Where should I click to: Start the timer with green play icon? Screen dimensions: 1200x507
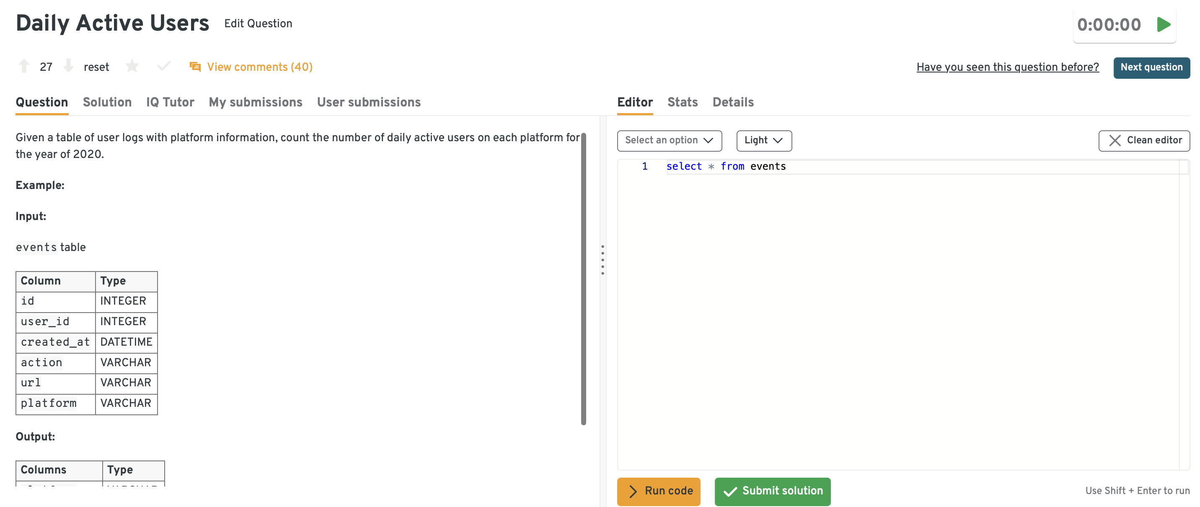coord(1163,25)
